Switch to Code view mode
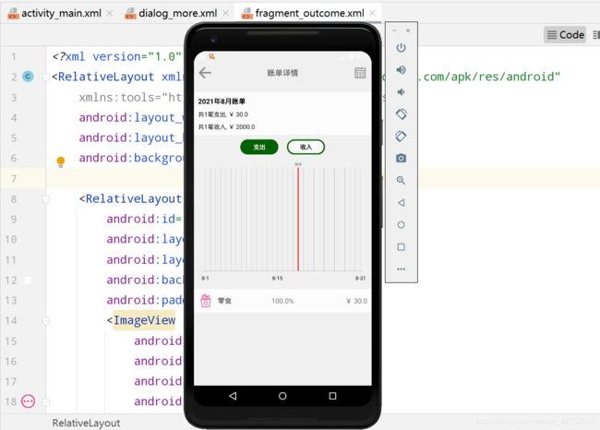 565,35
